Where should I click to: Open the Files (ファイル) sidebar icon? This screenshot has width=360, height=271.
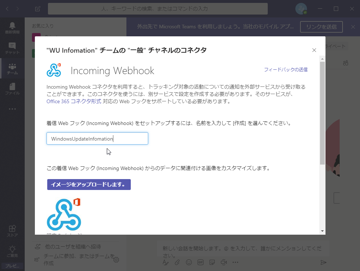[12, 89]
